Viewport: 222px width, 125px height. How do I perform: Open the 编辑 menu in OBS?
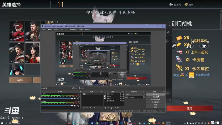[x=50, y=29]
